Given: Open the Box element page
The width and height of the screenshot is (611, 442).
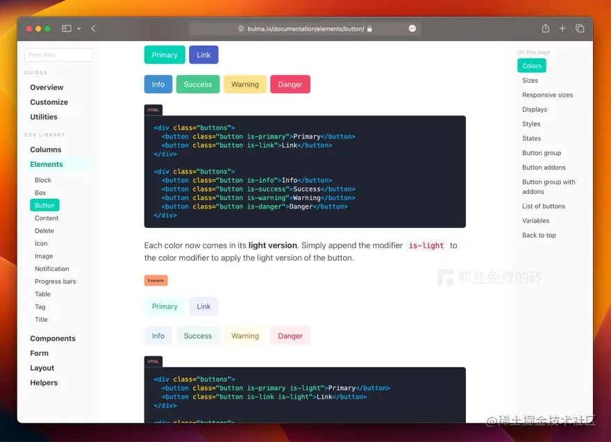Looking at the screenshot, I should 40,193.
